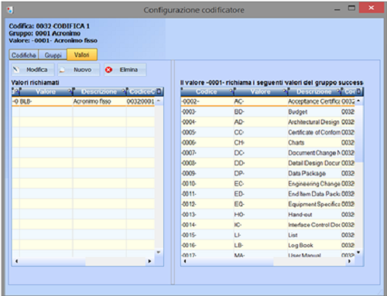Click the Document Change description cell
This screenshot has width=387, height=296.
click(x=314, y=153)
